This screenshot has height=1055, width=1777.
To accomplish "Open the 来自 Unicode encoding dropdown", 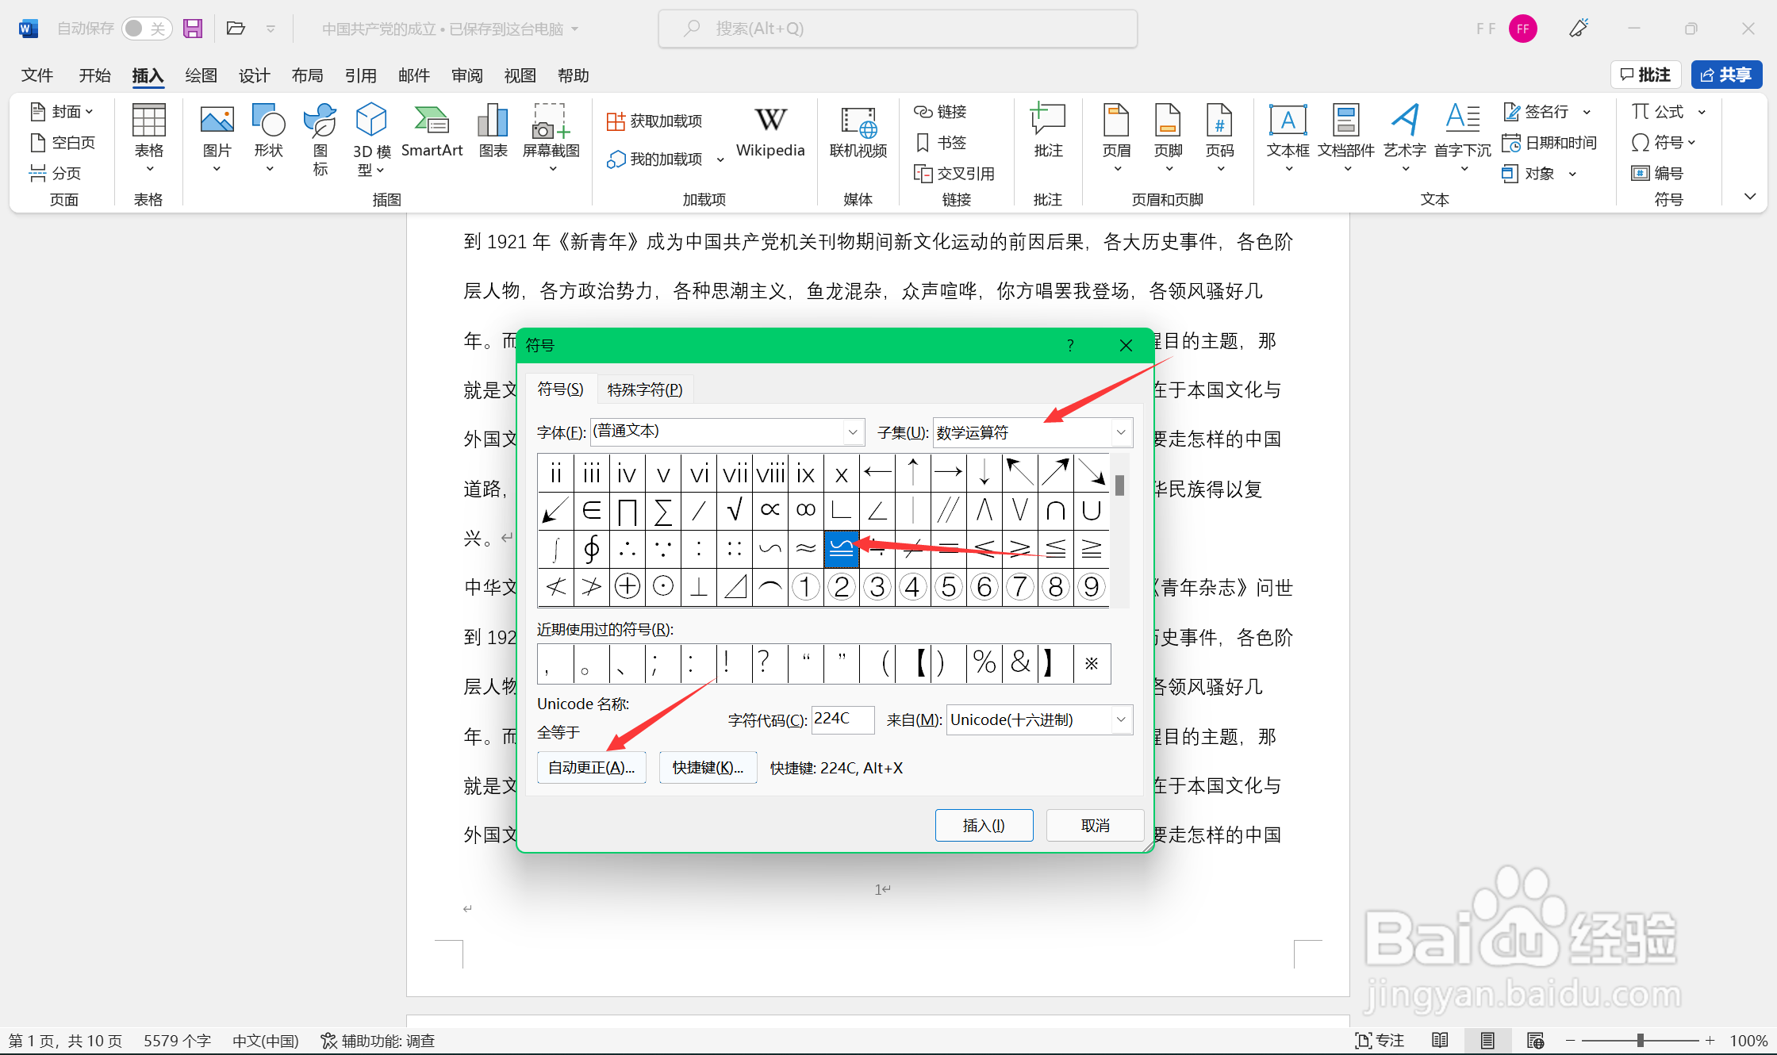I will 1121,719.
